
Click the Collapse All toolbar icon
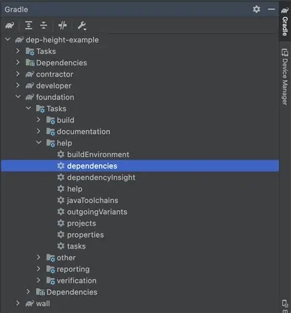point(44,25)
